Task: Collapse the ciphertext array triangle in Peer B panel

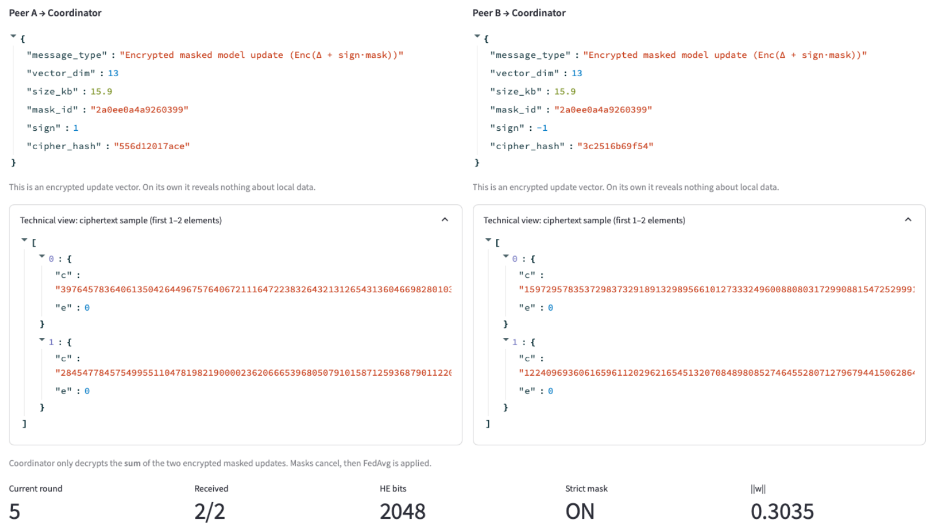Action: (488, 239)
